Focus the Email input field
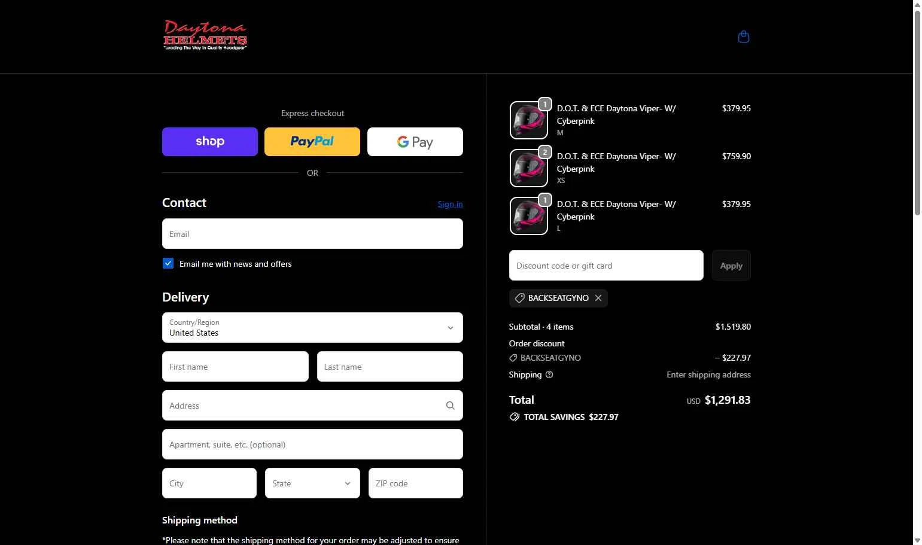922x545 pixels. tap(312, 233)
